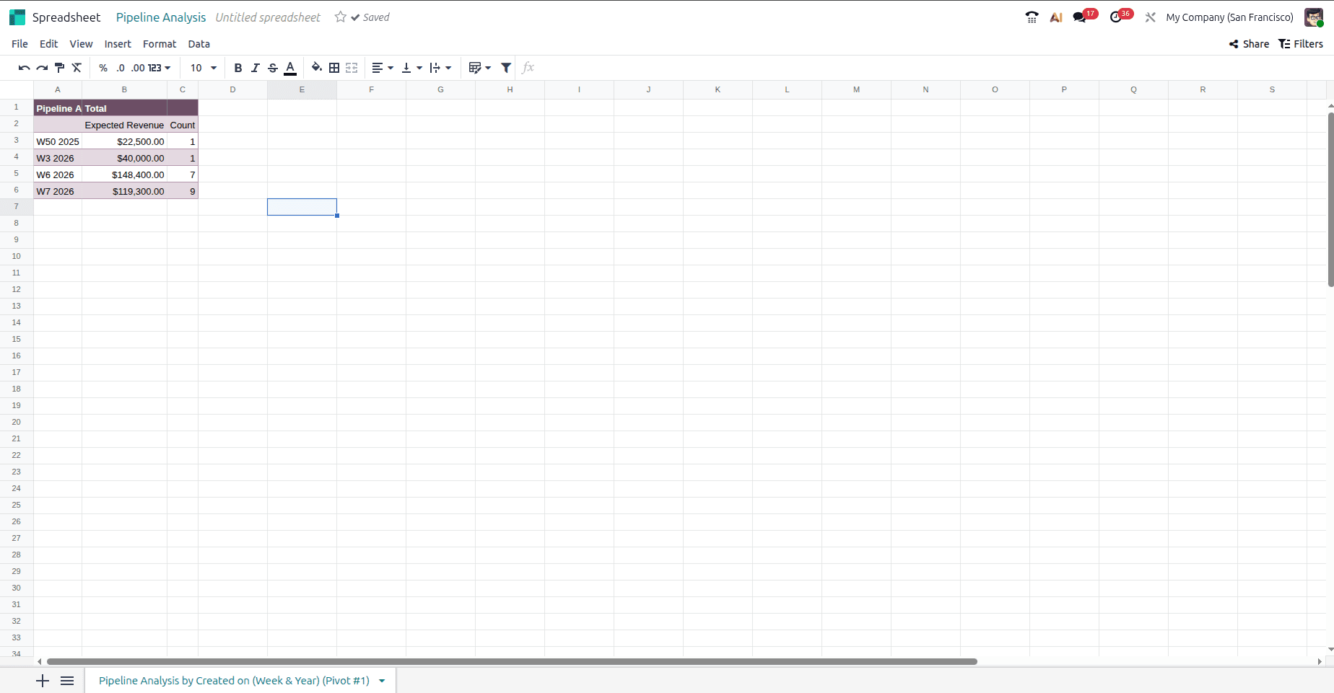Open the Edit menu
Screen dimensions: 1334x693
48,44
